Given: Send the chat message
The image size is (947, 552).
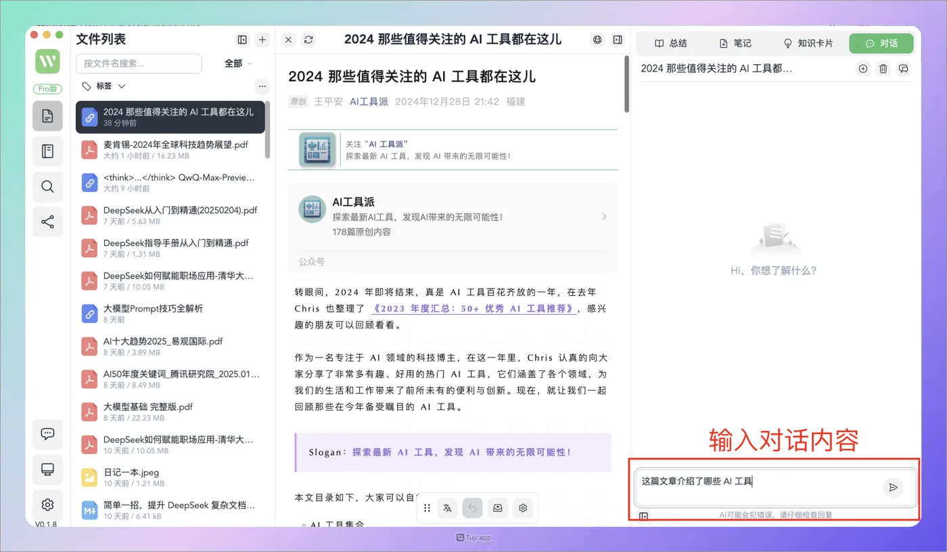Looking at the screenshot, I should 893,487.
